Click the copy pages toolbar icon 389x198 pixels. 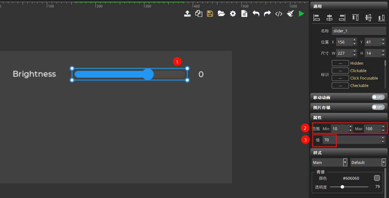tap(199, 14)
